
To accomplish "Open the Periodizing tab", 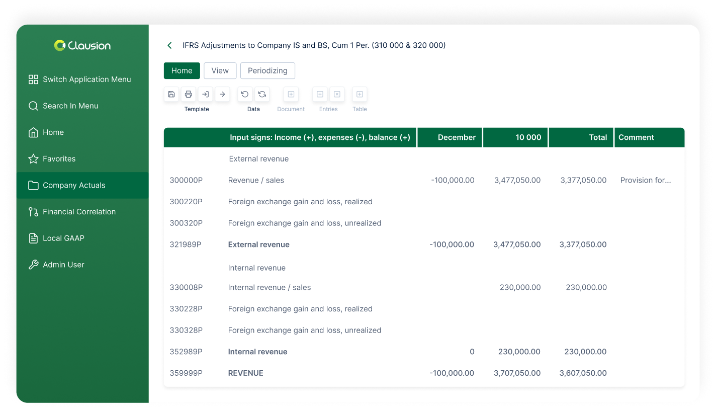I will [267, 70].
